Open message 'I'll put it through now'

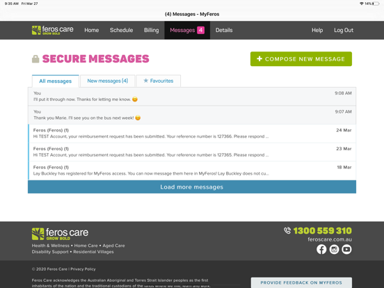192,97
